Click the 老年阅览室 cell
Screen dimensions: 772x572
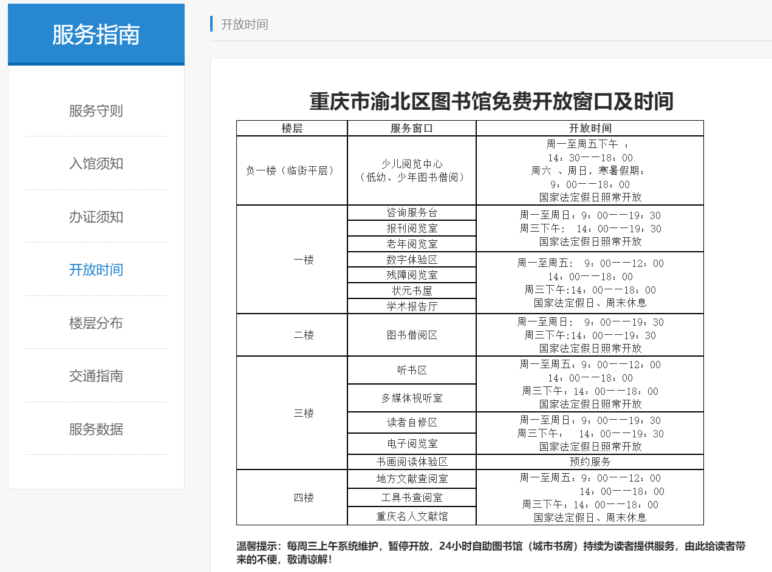click(412, 244)
